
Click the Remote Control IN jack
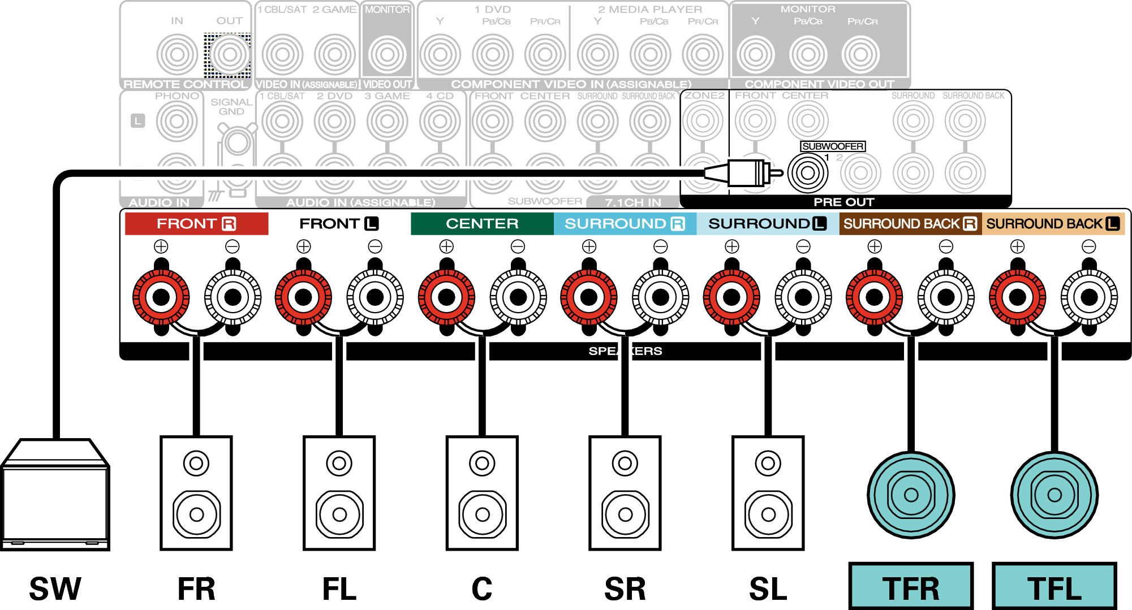[x=177, y=55]
